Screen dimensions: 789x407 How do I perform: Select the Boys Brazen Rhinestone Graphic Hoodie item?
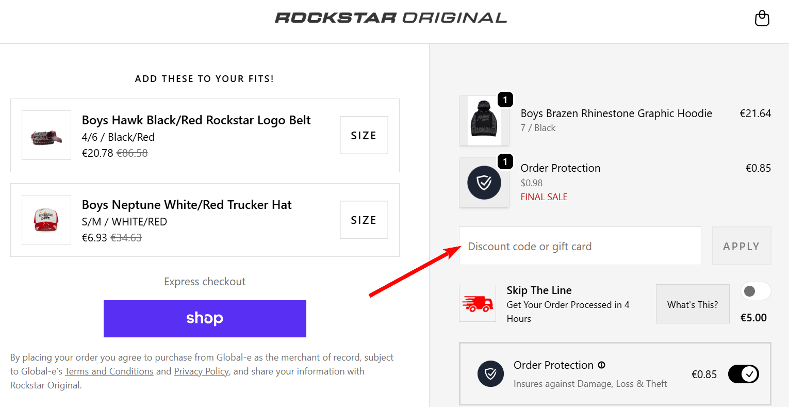[x=616, y=113]
